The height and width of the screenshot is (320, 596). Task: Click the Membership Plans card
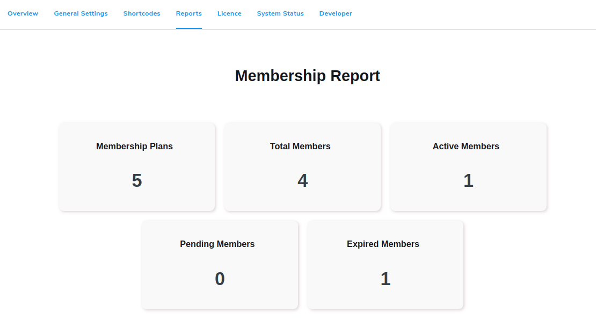coord(136,166)
